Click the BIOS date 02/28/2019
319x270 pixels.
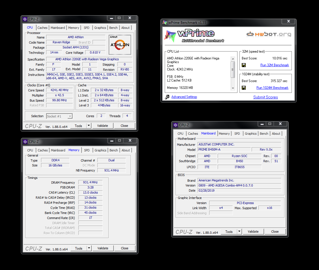point(239,191)
